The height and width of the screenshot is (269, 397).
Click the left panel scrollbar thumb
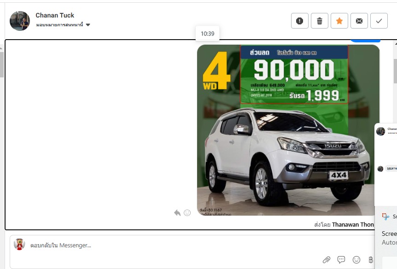coord(1,64)
